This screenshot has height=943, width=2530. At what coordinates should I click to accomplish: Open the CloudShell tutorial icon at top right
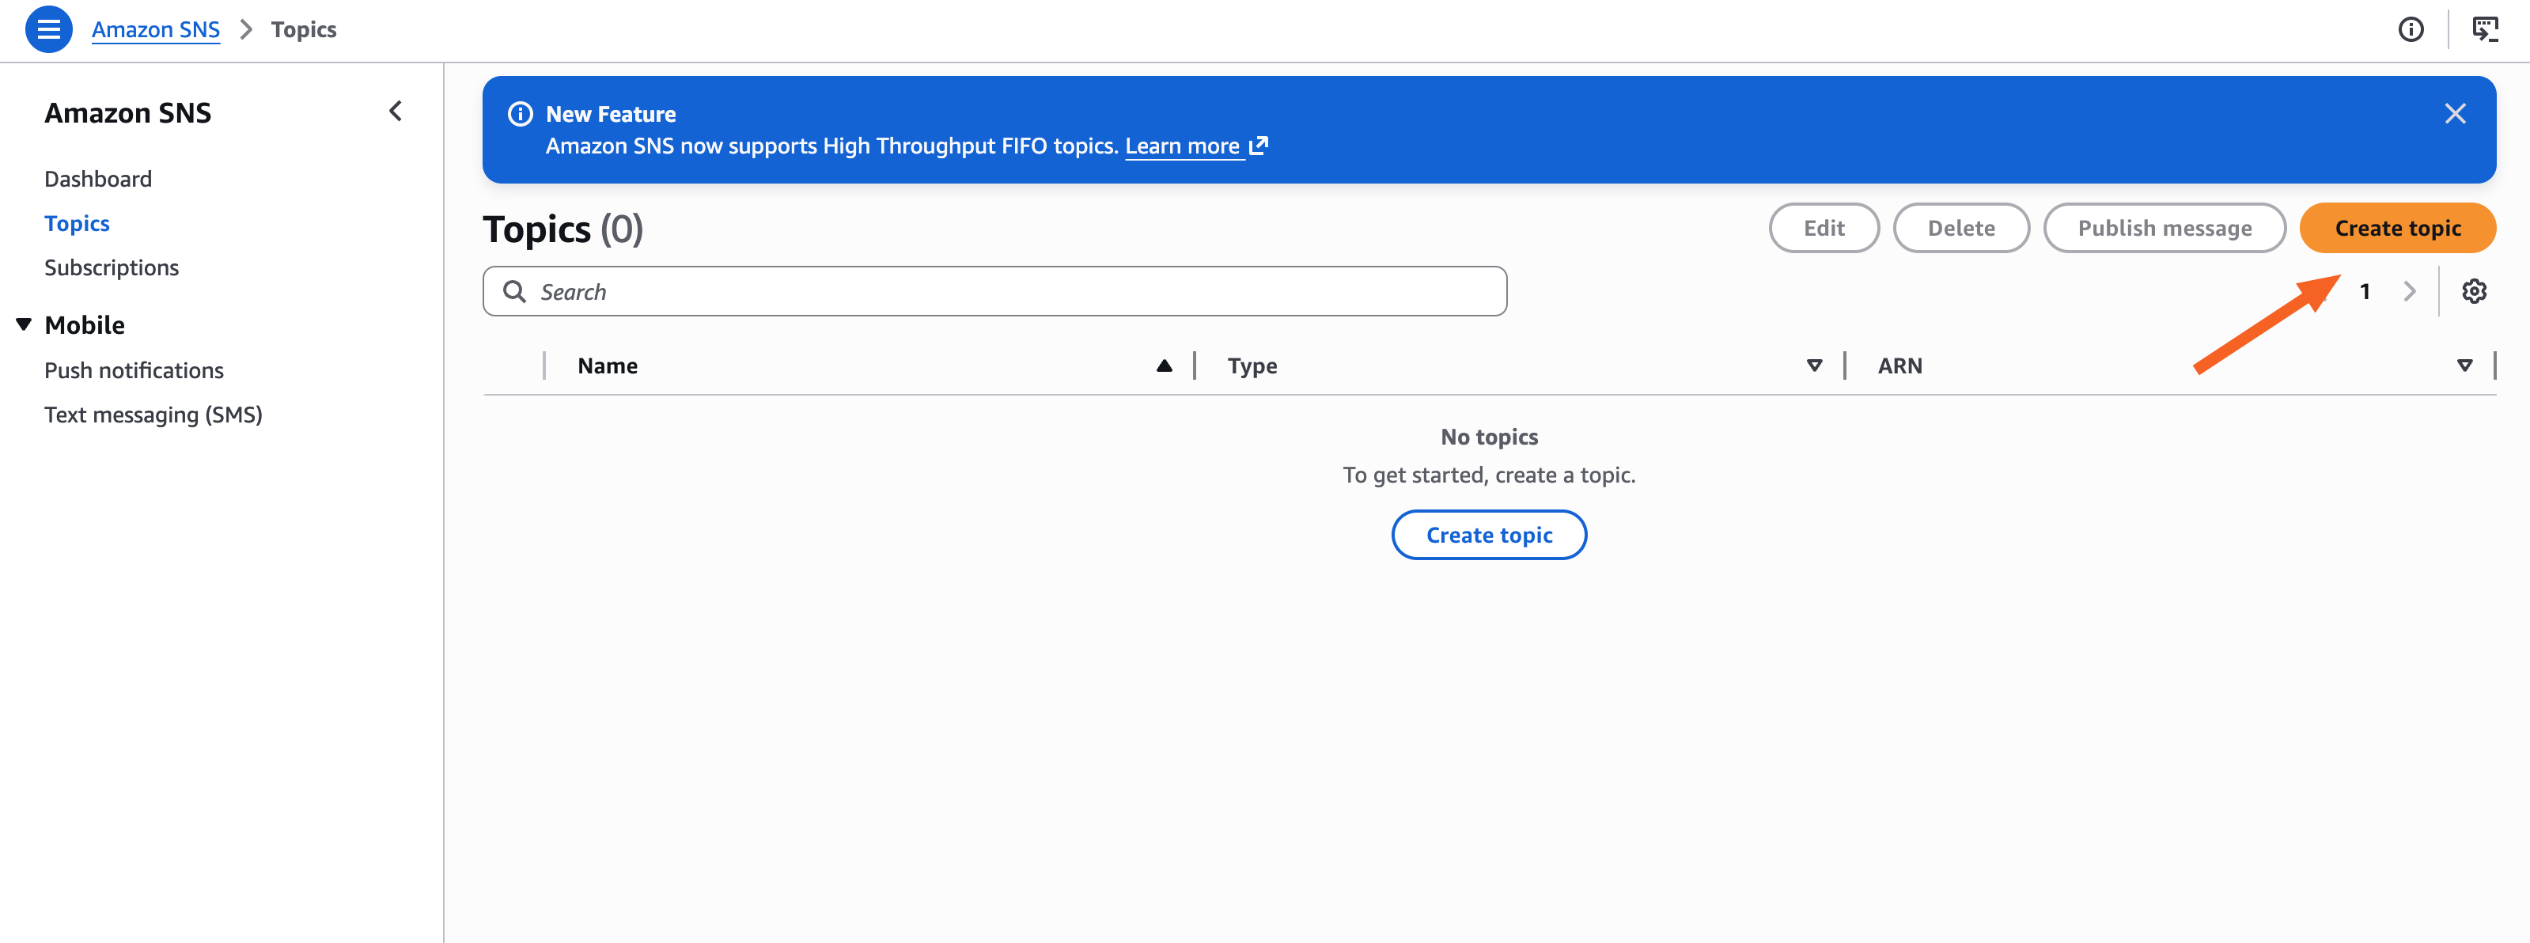coord(2485,29)
